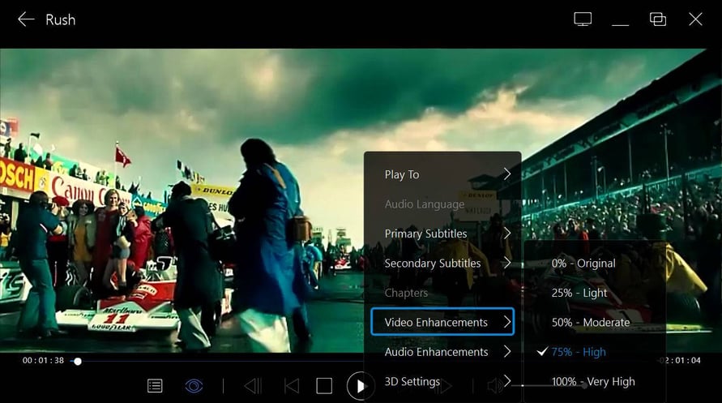This screenshot has width=722, height=403.
Task: Open the 3D Settings submenu
Action: [442, 381]
